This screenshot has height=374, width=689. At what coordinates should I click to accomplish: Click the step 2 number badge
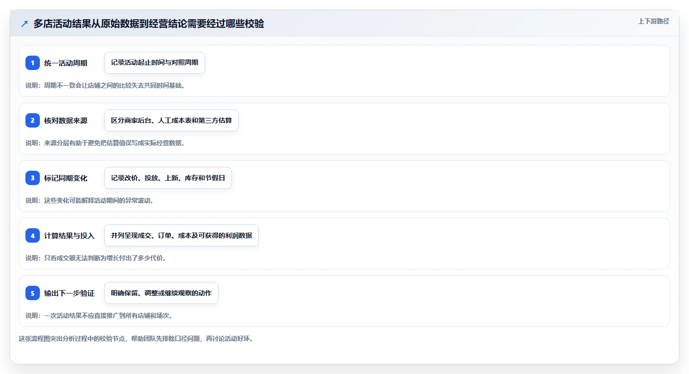point(33,120)
